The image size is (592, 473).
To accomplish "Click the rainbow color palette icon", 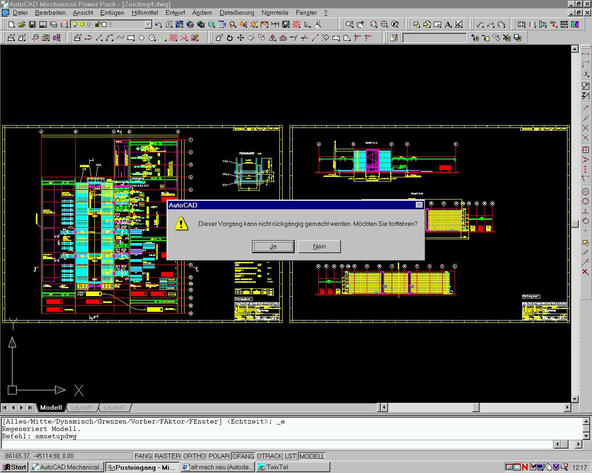I will [x=575, y=24].
